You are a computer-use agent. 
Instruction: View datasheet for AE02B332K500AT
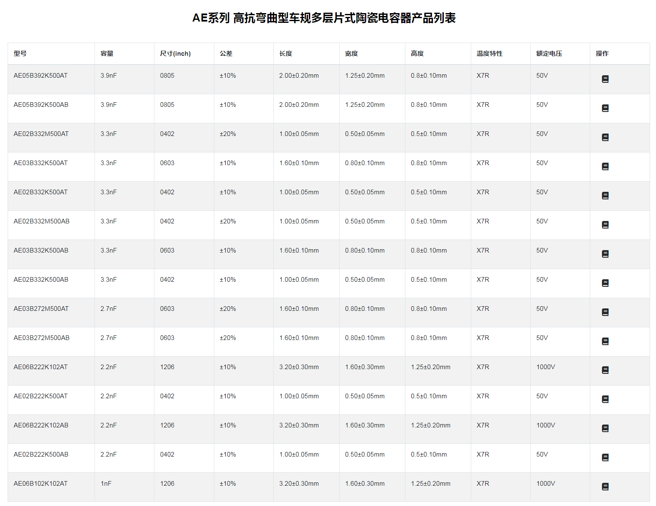tap(605, 196)
